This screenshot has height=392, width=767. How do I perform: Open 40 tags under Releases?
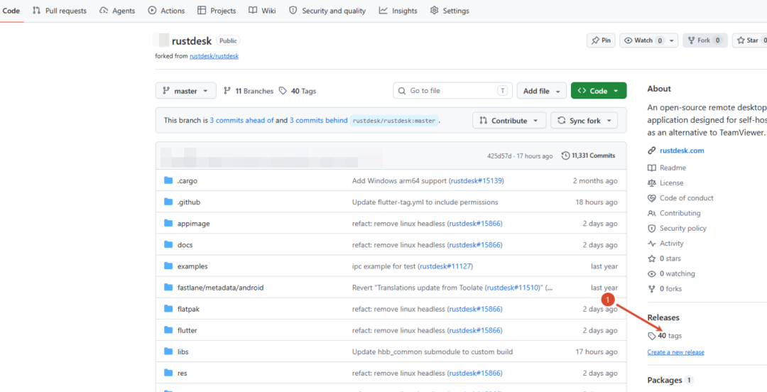pos(670,336)
